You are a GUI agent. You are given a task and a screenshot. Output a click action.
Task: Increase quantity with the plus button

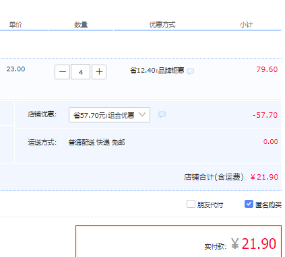pyautogui.click(x=99, y=72)
